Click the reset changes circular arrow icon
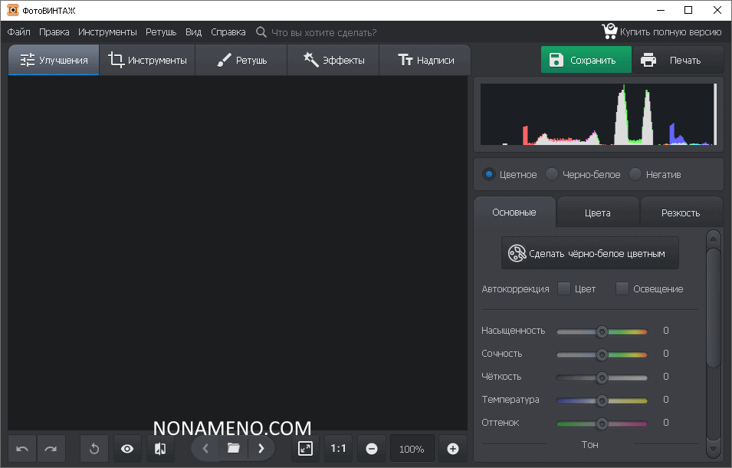The width and height of the screenshot is (732, 468). tap(94, 449)
